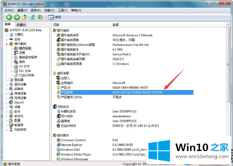Click the 设备 device icon in tree
The image size is (233, 166).
pos(11,107)
